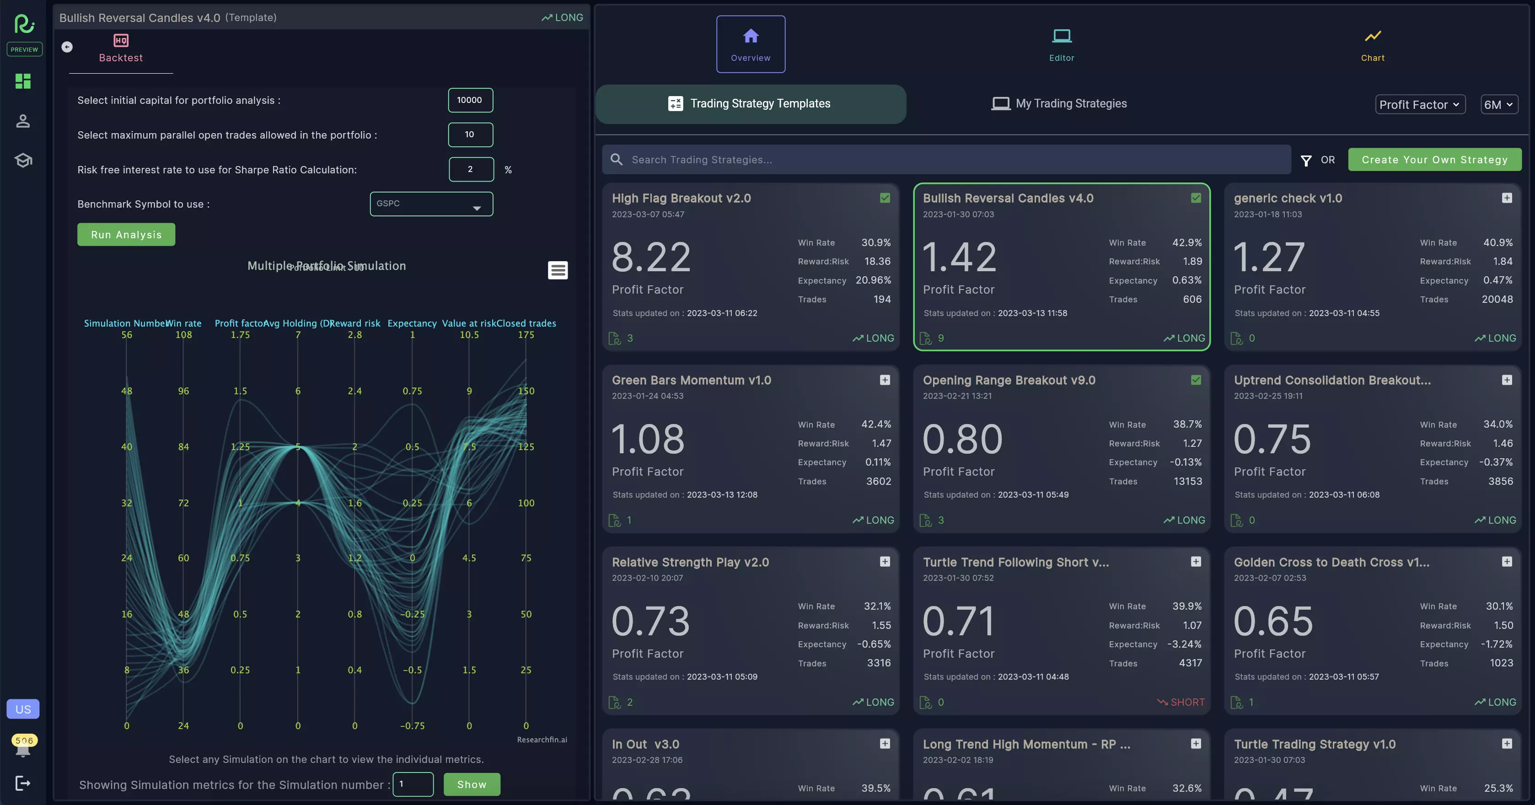Click the graduation cap learning icon
The height and width of the screenshot is (805, 1535).
[23, 160]
